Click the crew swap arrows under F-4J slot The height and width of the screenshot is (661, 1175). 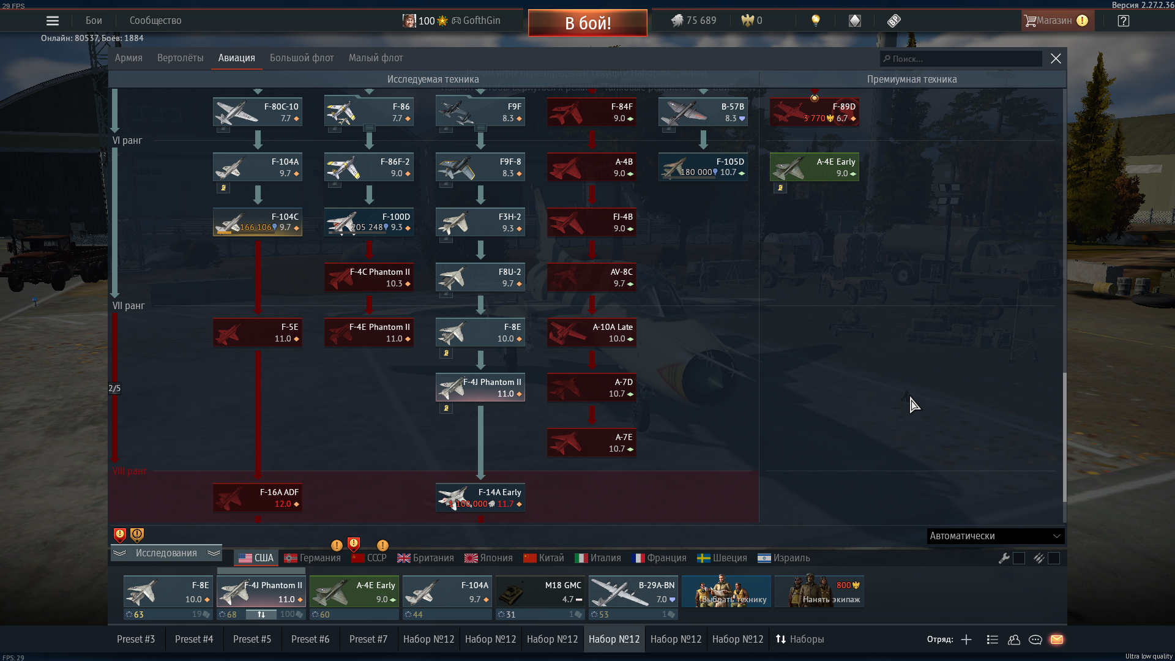(261, 614)
